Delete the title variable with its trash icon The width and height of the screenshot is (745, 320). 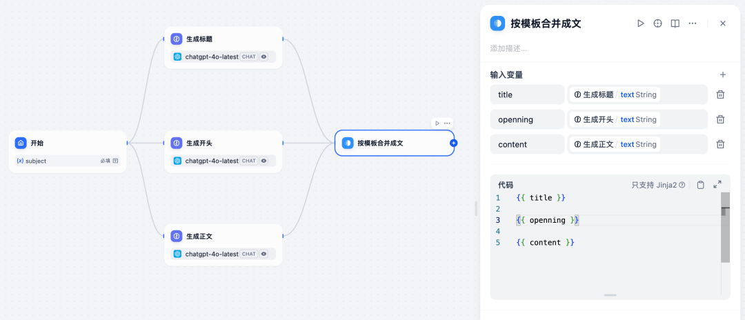pos(720,94)
